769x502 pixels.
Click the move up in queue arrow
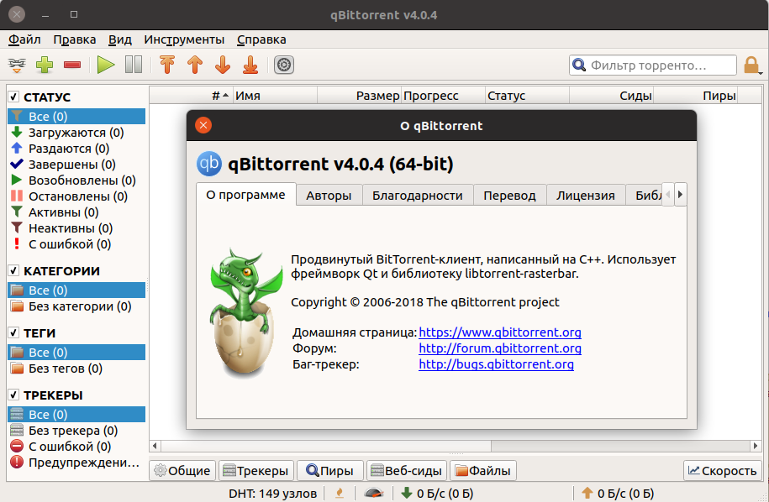coord(195,65)
